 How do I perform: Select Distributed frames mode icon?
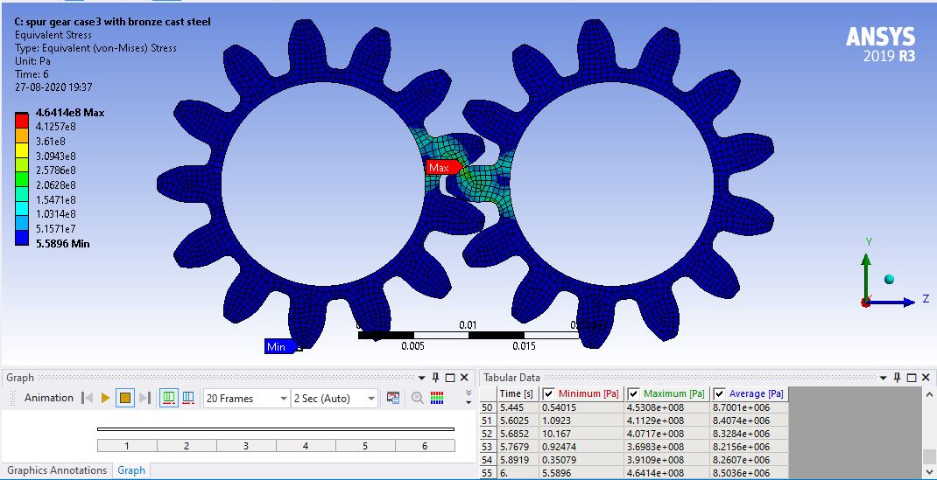click(170, 398)
